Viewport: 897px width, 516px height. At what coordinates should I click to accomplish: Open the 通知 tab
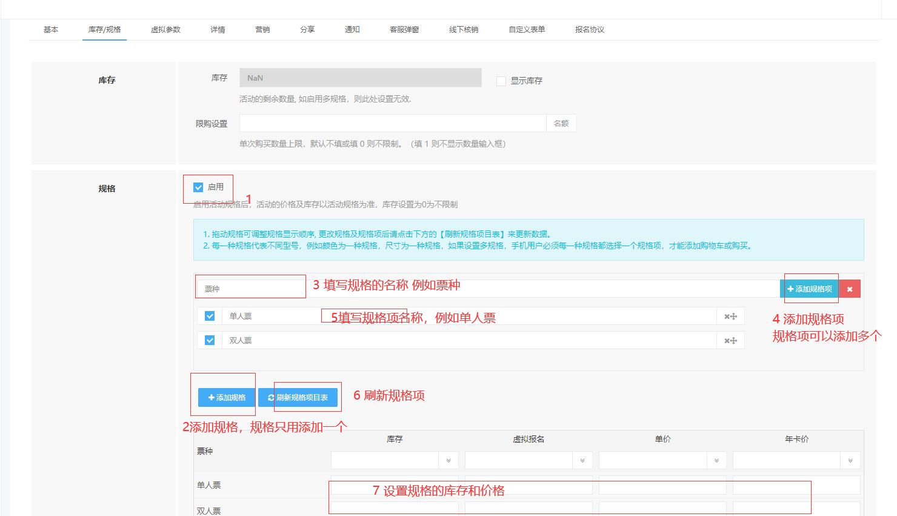click(x=352, y=30)
